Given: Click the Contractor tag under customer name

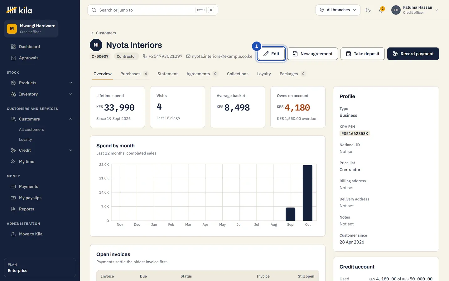Looking at the screenshot, I should [126, 57].
